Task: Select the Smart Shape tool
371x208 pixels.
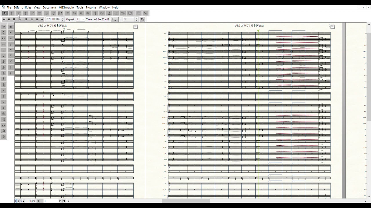Action: (x=74, y=13)
